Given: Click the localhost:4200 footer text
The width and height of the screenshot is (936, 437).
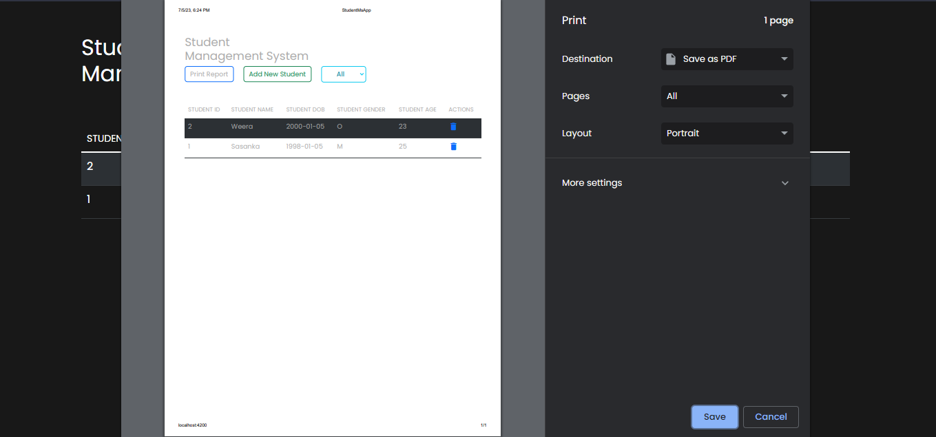Looking at the screenshot, I should 192,425.
